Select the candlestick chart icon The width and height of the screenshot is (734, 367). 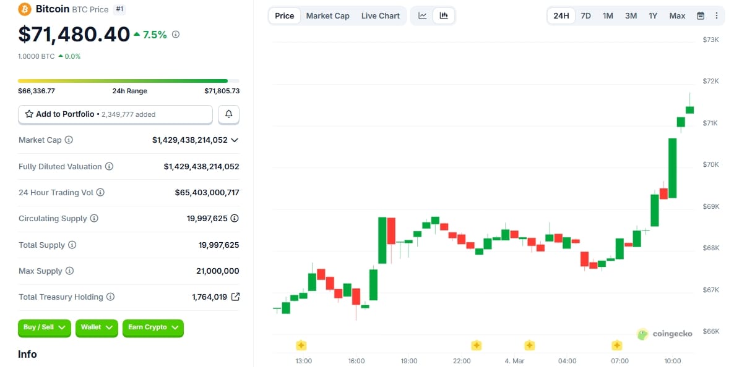pyautogui.click(x=444, y=15)
